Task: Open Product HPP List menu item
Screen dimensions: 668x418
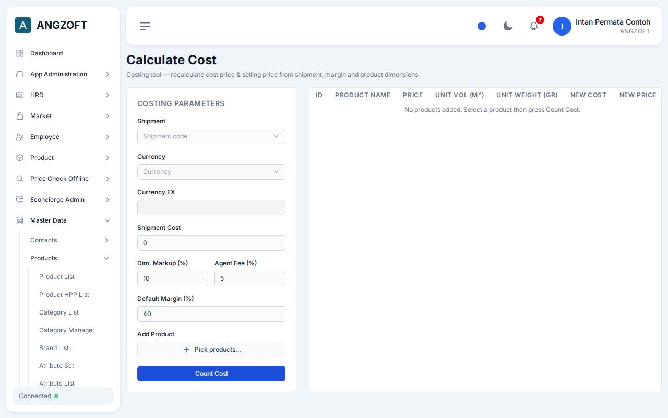Action: point(64,295)
